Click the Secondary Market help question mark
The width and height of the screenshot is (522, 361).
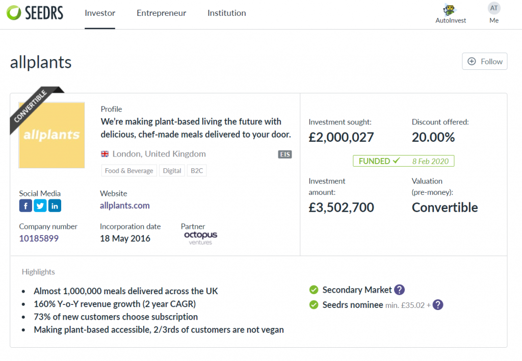(400, 290)
